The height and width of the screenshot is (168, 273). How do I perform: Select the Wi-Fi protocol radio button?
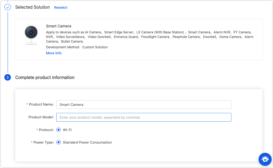point(59,130)
